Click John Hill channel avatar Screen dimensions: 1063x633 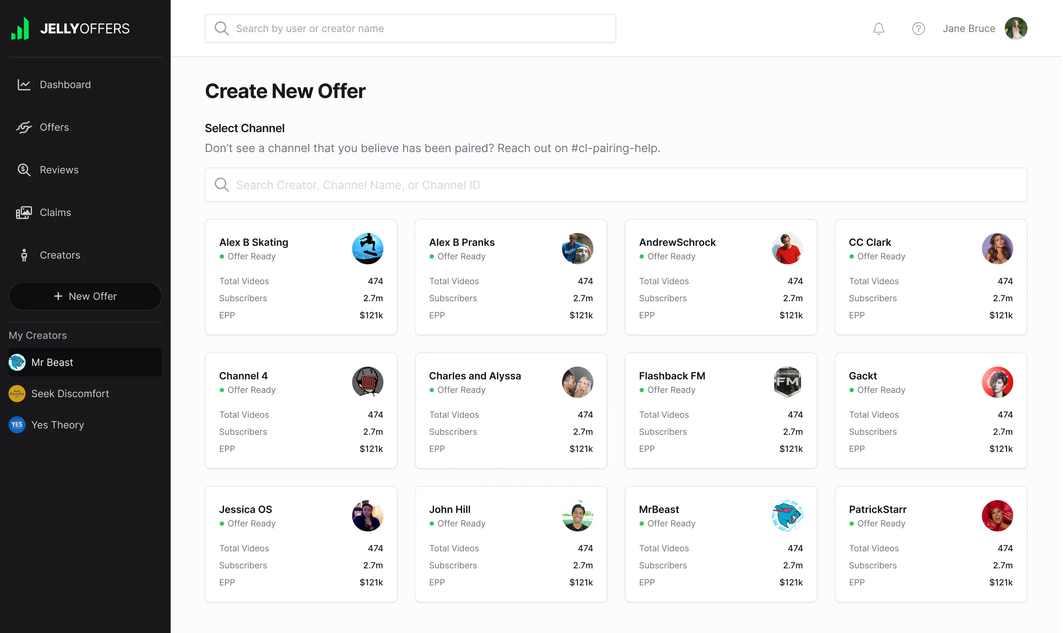pyautogui.click(x=577, y=516)
